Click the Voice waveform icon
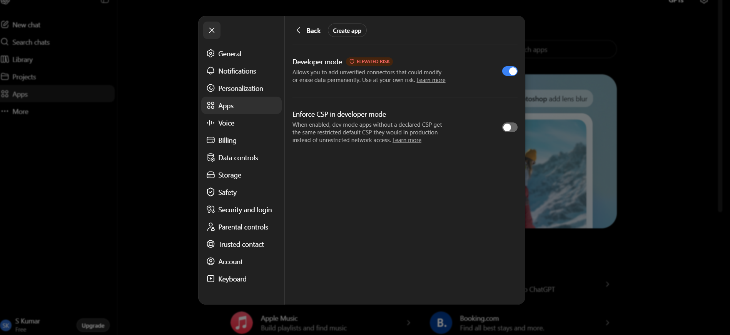 [210, 123]
